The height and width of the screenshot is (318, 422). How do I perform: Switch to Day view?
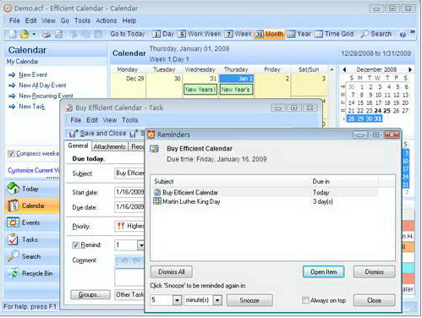pyautogui.click(x=163, y=34)
